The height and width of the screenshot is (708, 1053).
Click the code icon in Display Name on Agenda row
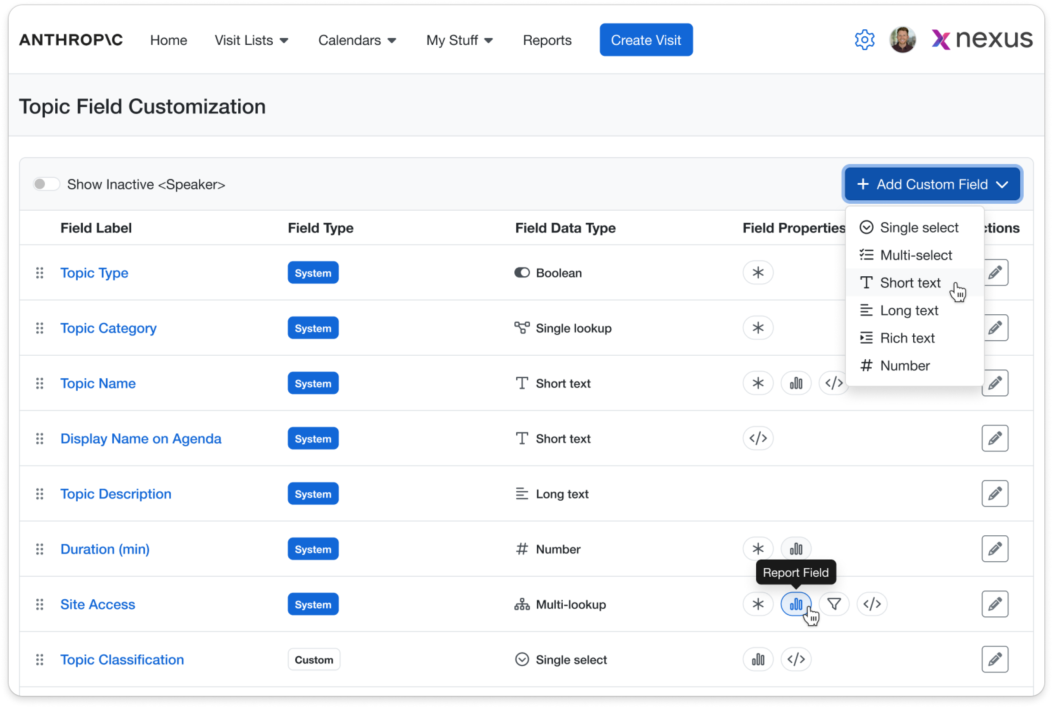[x=758, y=438]
